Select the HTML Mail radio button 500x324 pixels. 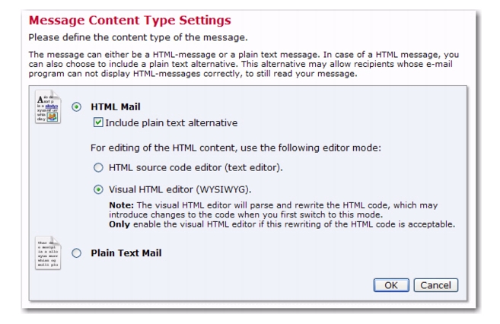[x=77, y=106]
